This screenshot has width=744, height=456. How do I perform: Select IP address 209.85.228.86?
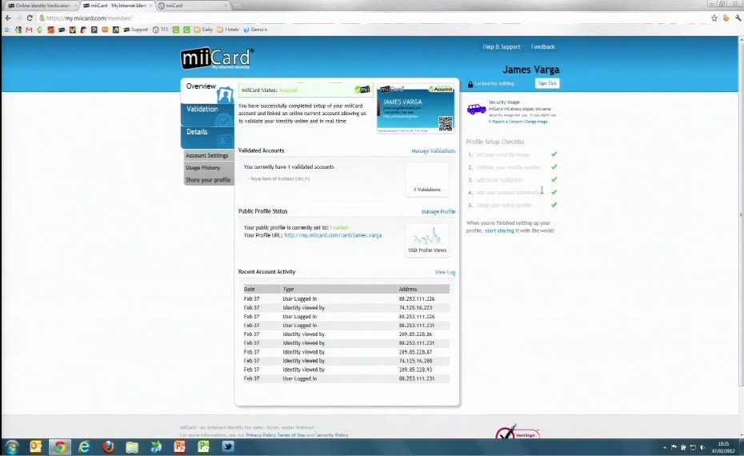pos(416,334)
